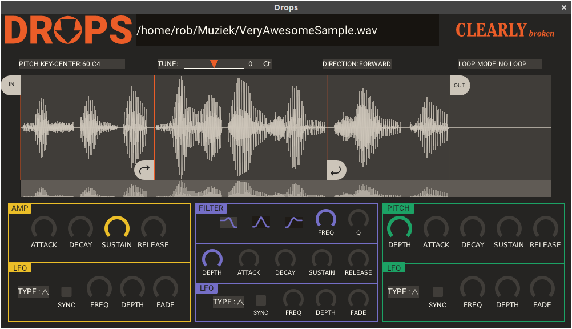This screenshot has height=329, width=572.
Task: Click the purple FILTER envelope DEPTH knob
Action: click(x=212, y=259)
